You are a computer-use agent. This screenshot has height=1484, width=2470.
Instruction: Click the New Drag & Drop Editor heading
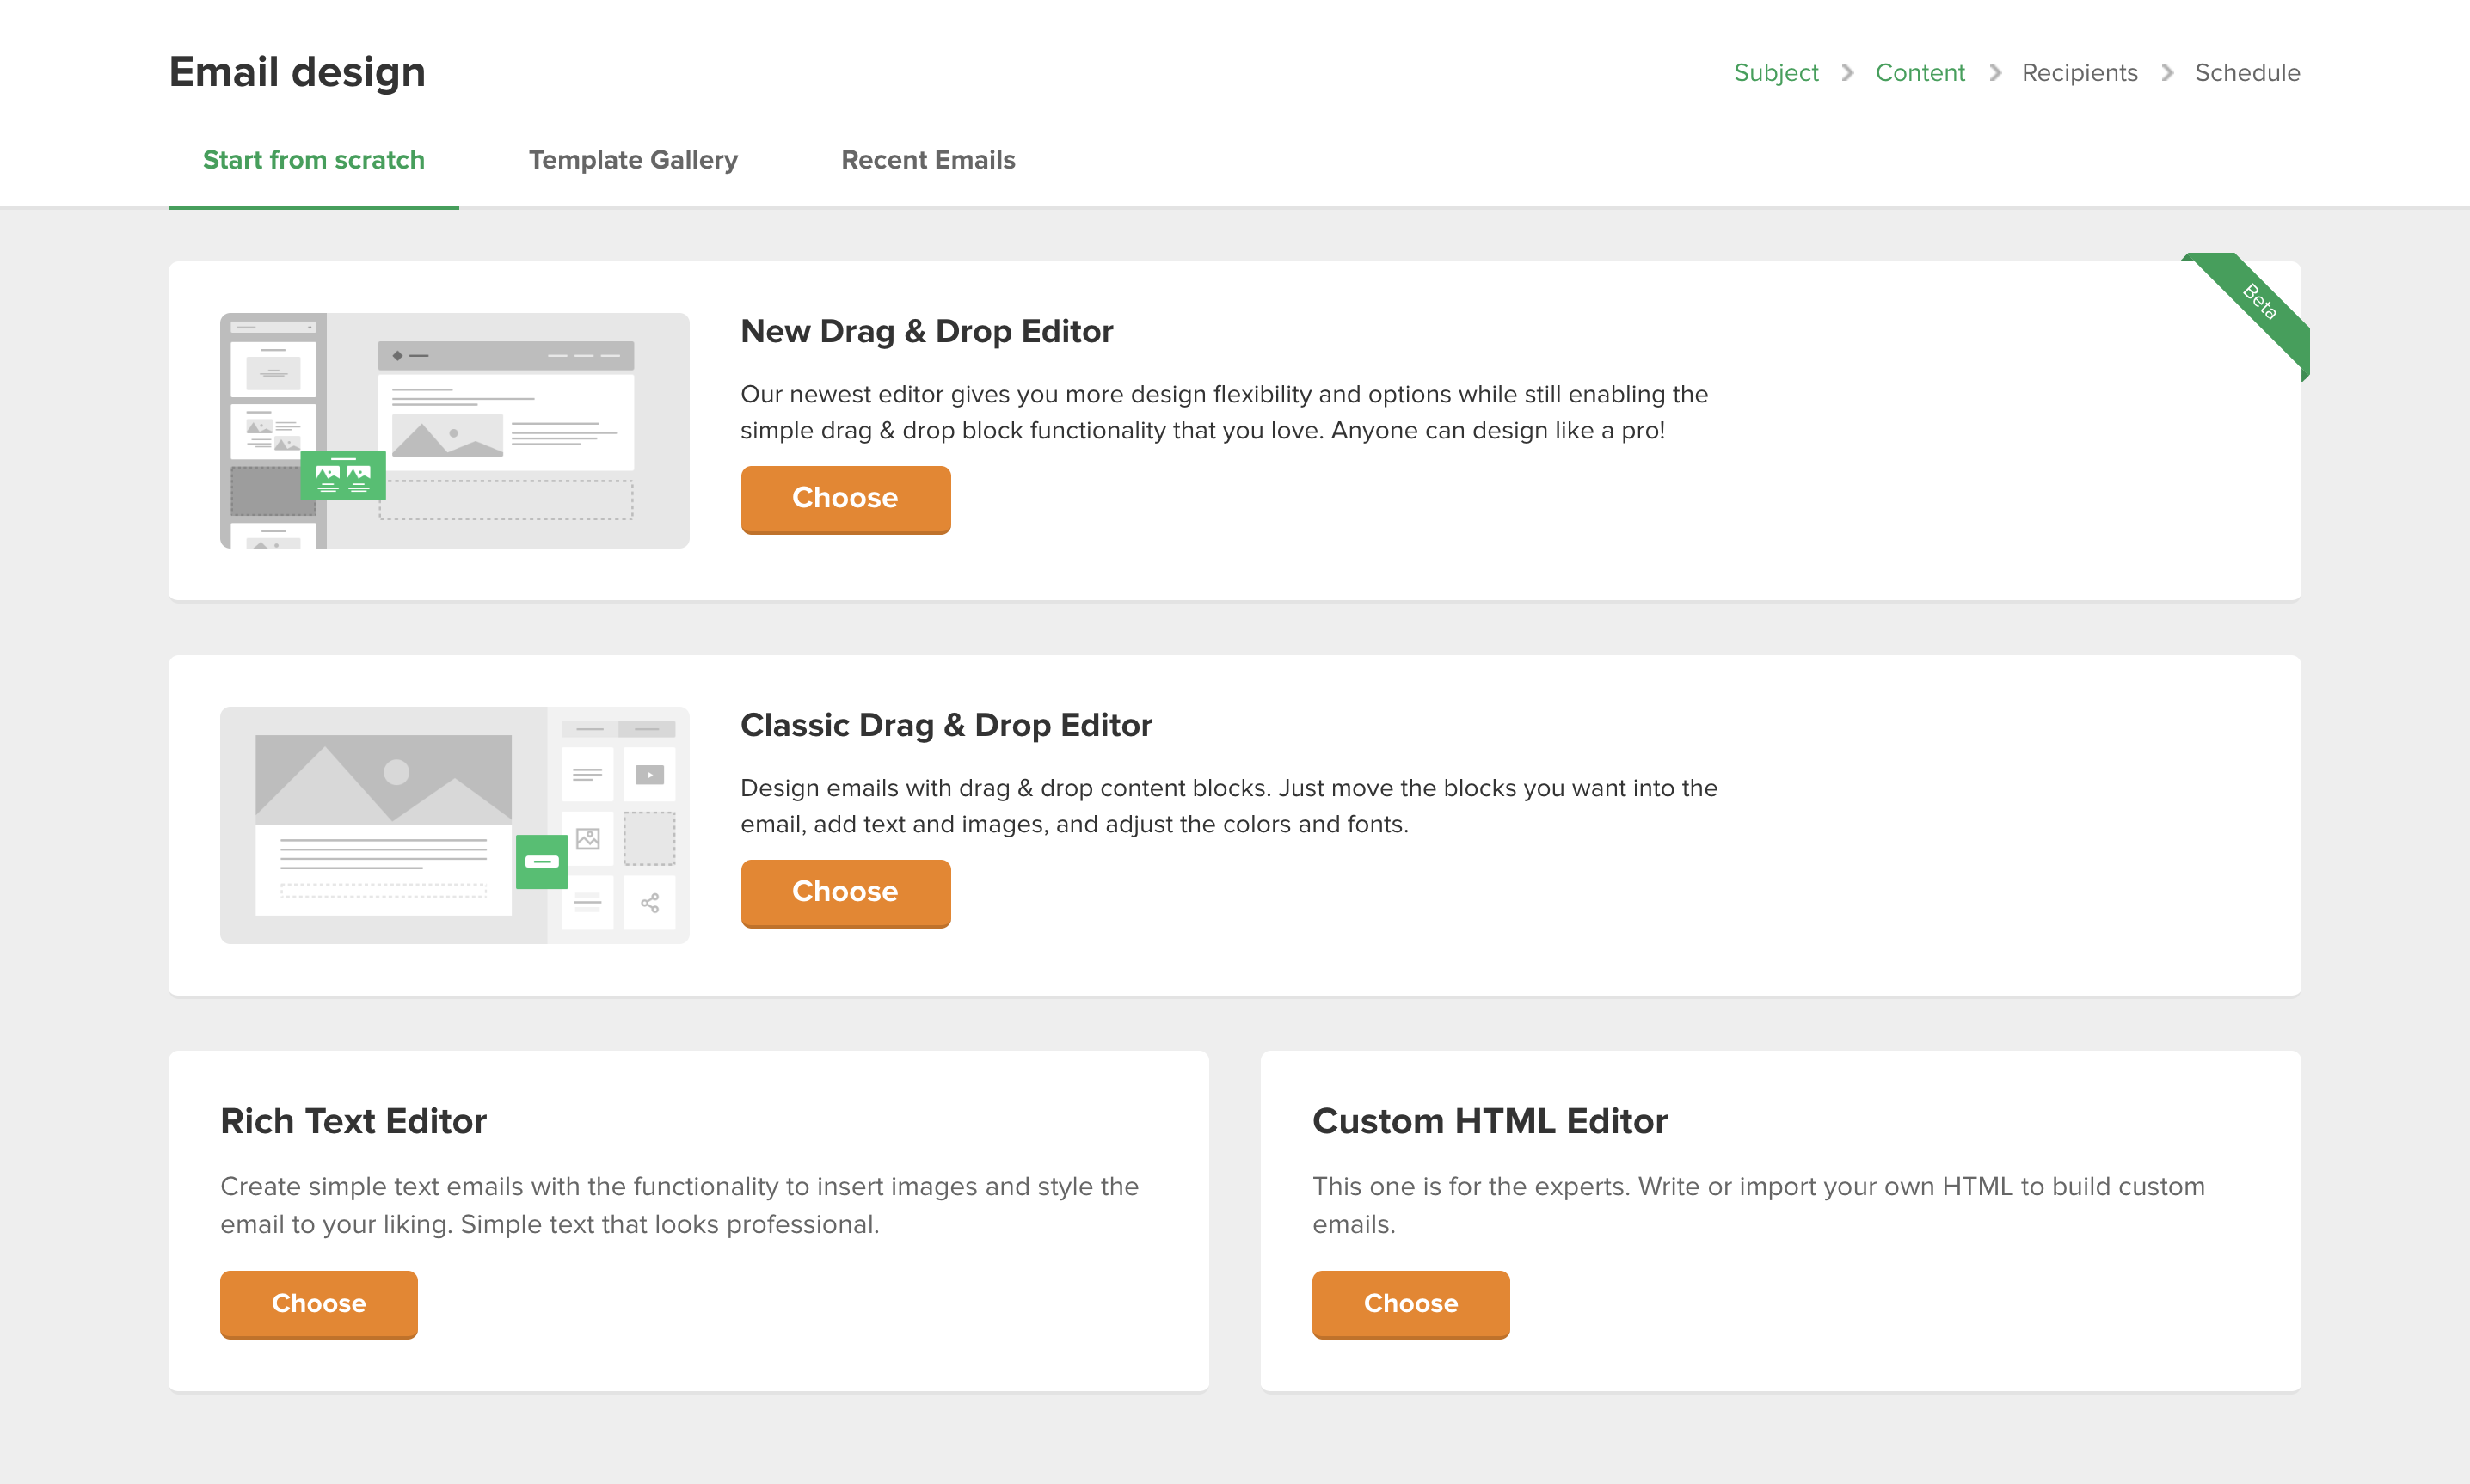click(x=926, y=331)
